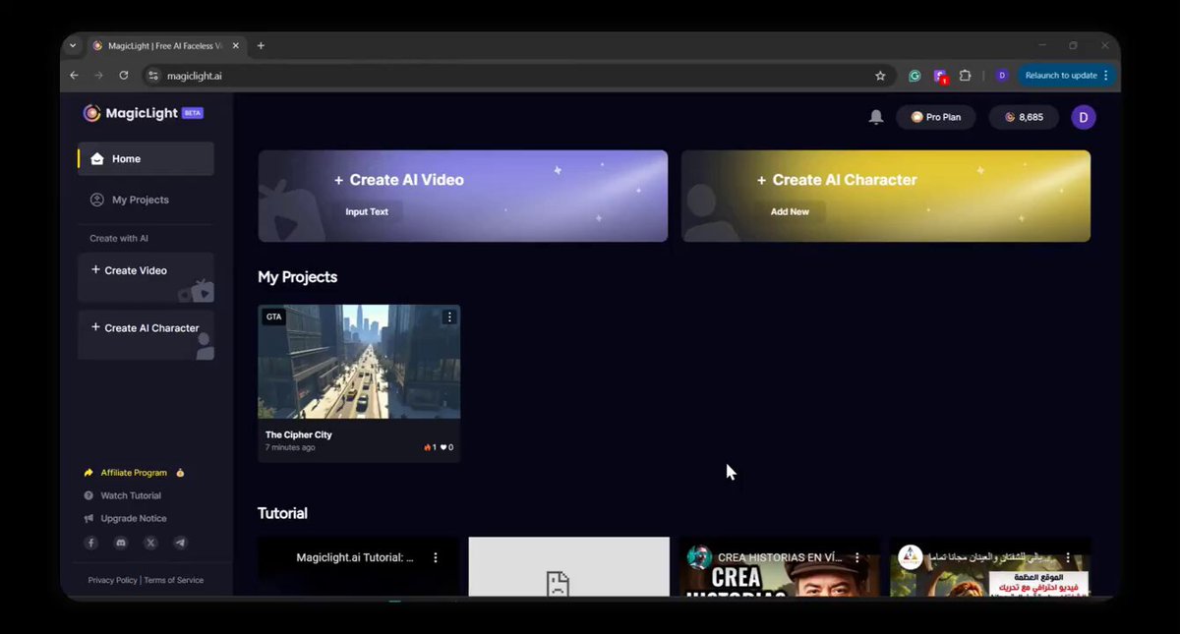The width and height of the screenshot is (1180, 634).
Task: Open the Extensions puzzle icon
Action: pyautogui.click(x=965, y=76)
